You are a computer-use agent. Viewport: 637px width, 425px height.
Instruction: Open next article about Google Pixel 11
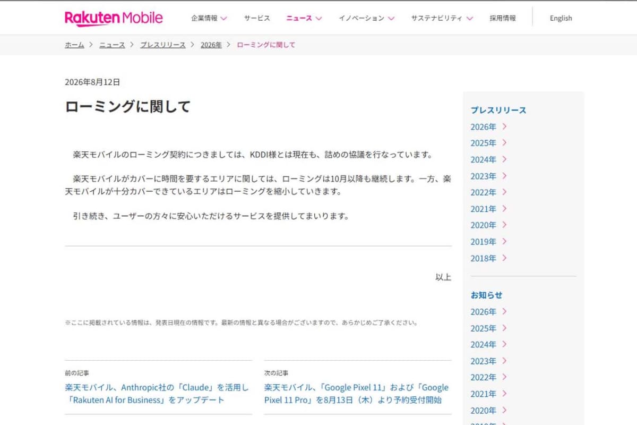356,394
